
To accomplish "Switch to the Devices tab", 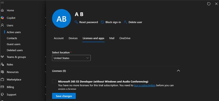I will pyautogui.click(x=73, y=38).
